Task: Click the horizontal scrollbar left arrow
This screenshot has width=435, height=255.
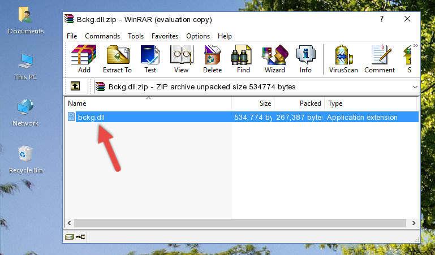Action: tap(70, 223)
